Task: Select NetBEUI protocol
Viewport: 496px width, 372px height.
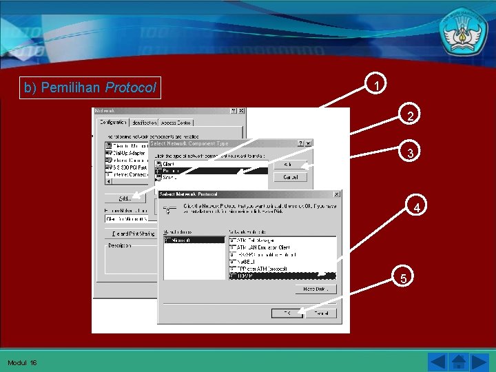Action: point(282,262)
